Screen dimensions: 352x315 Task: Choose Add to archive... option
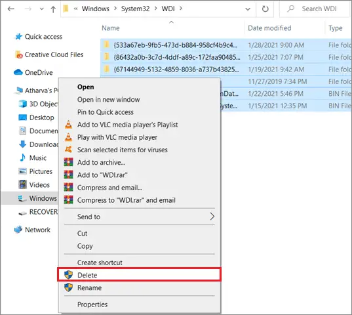click(x=101, y=163)
